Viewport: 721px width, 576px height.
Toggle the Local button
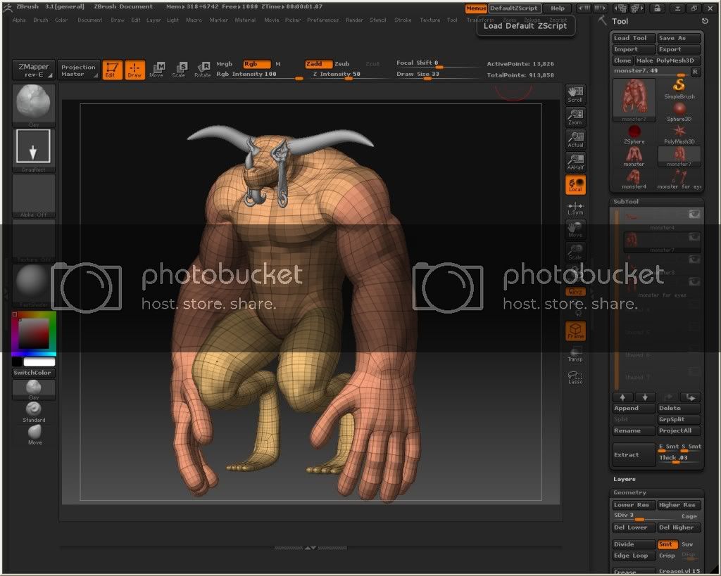click(575, 184)
